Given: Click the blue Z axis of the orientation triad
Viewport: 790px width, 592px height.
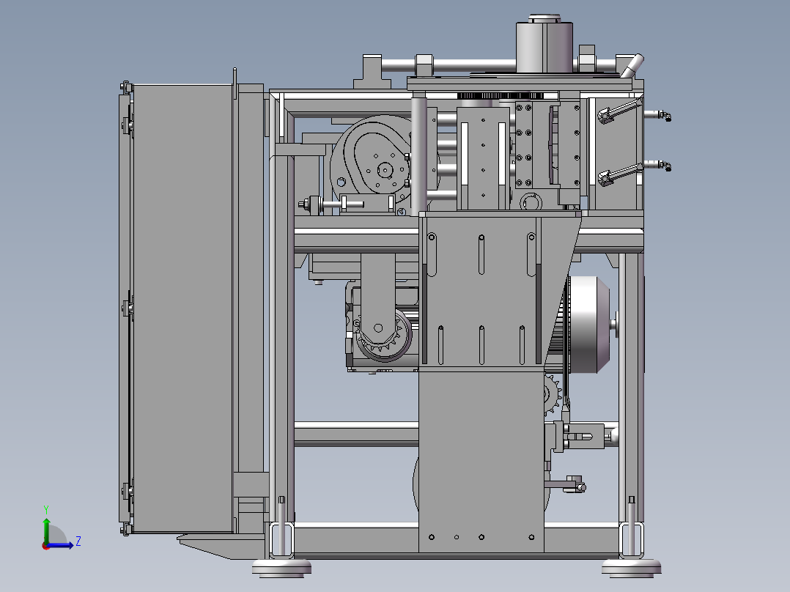Looking at the screenshot, I should click(60, 544).
